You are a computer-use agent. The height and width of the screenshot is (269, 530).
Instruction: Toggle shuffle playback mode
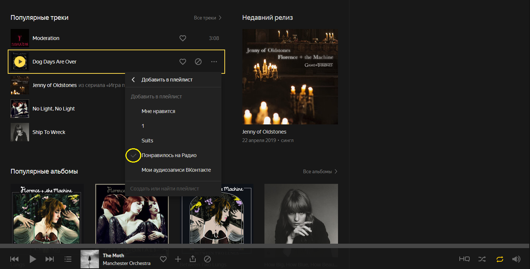(x=482, y=259)
